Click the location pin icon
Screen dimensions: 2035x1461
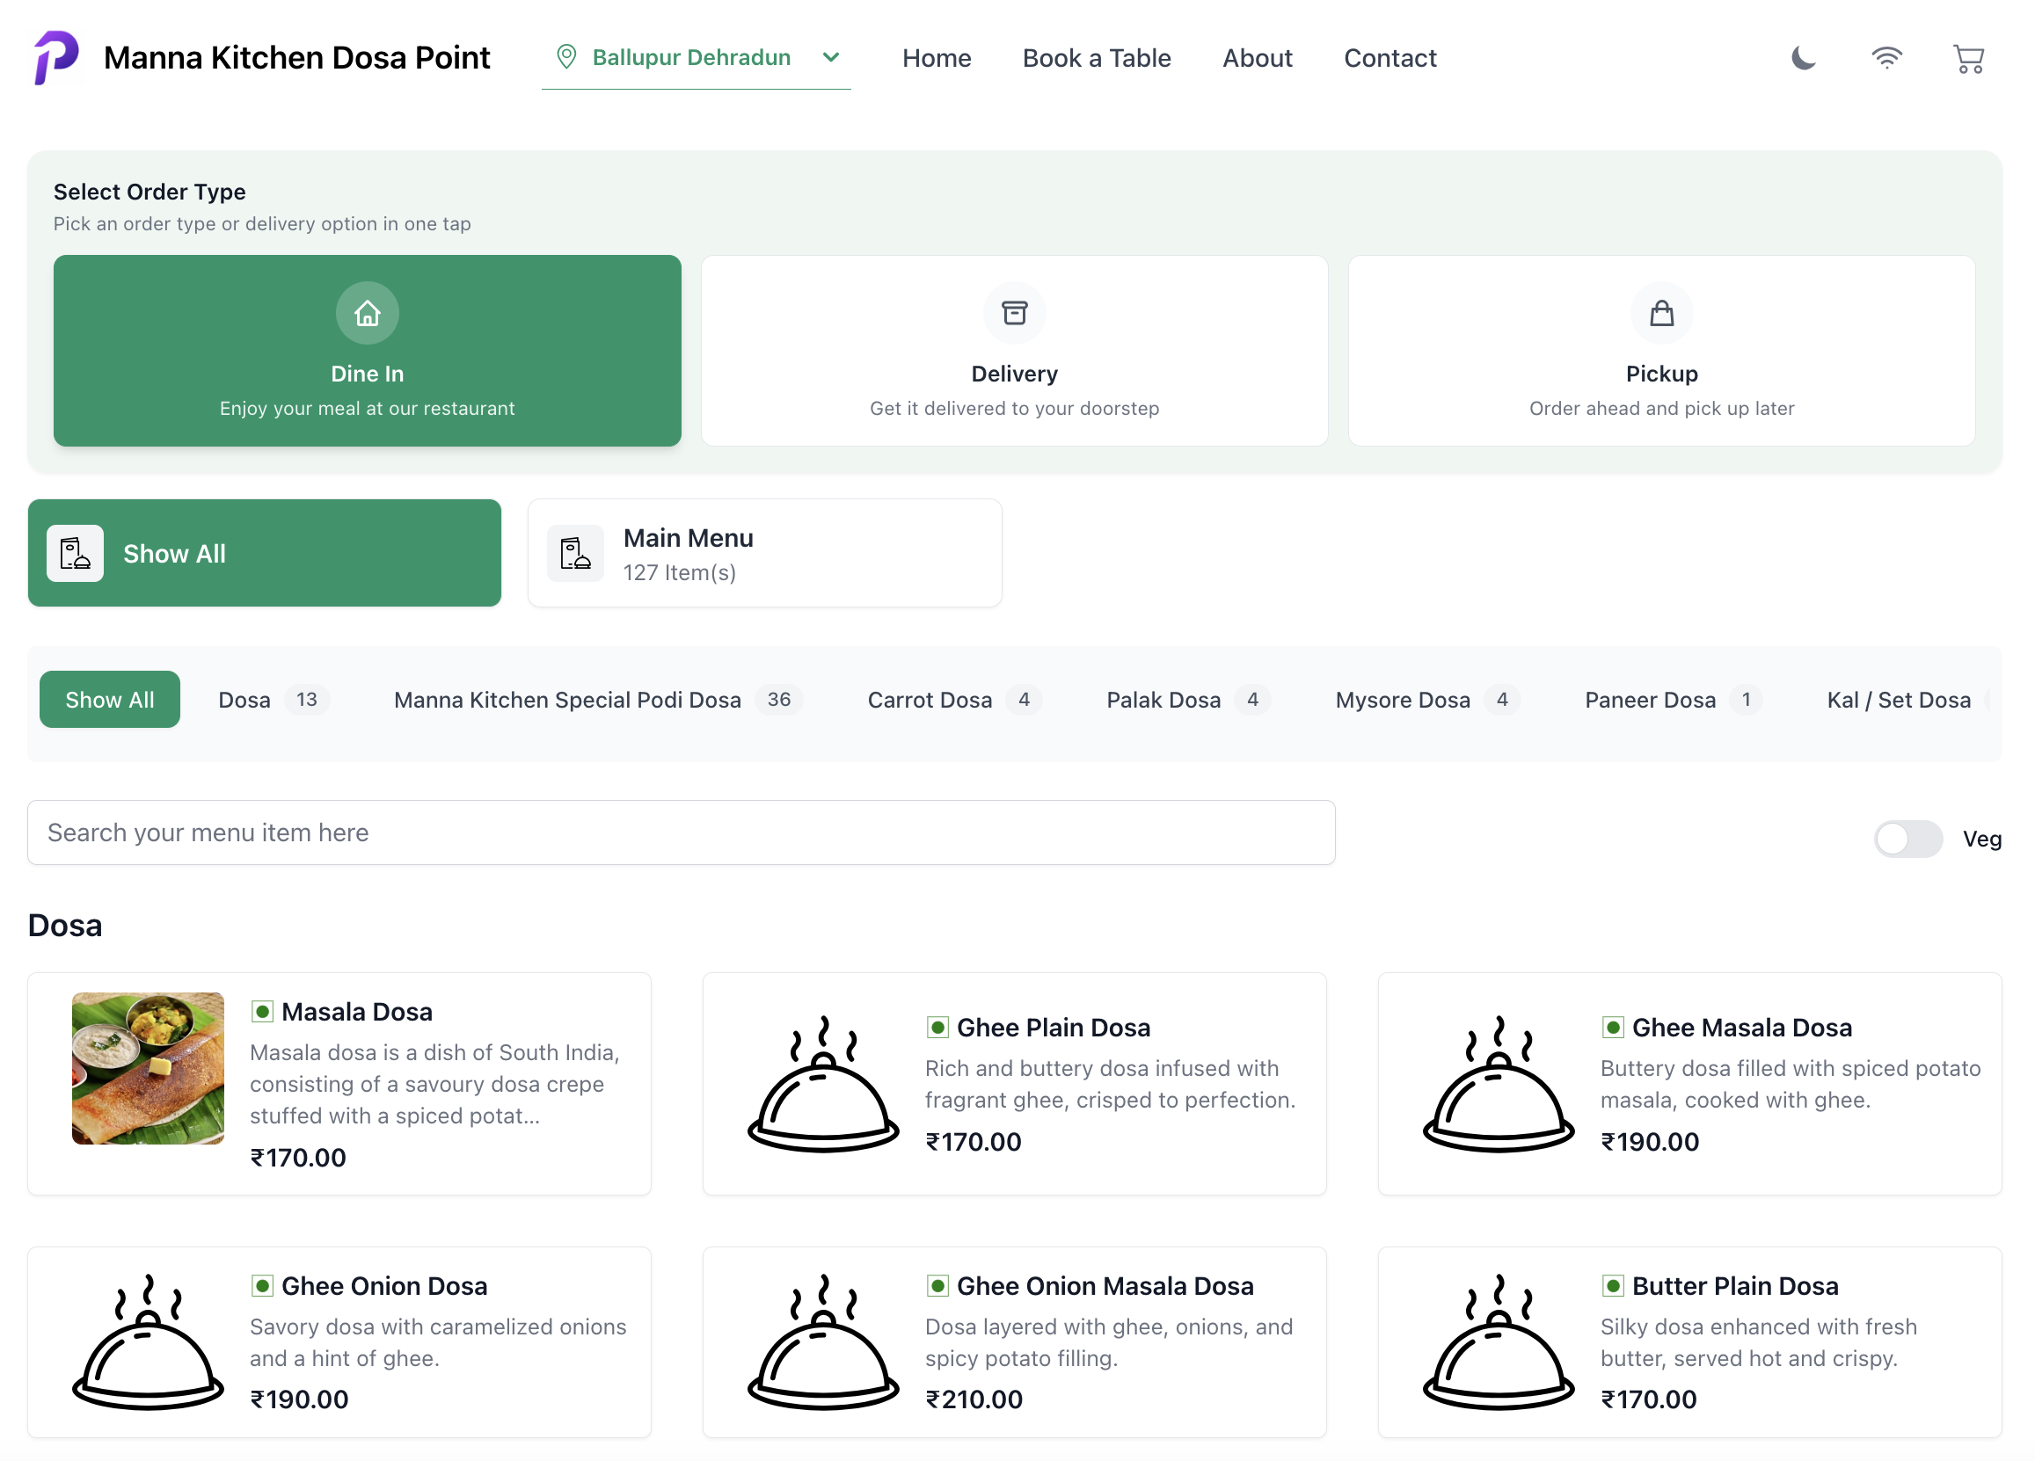[566, 57]
